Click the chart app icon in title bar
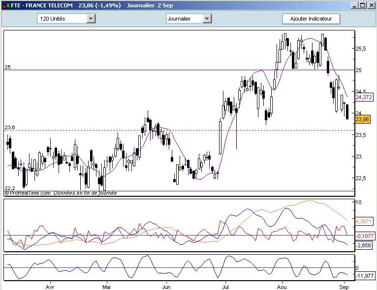 coord(6,5)
